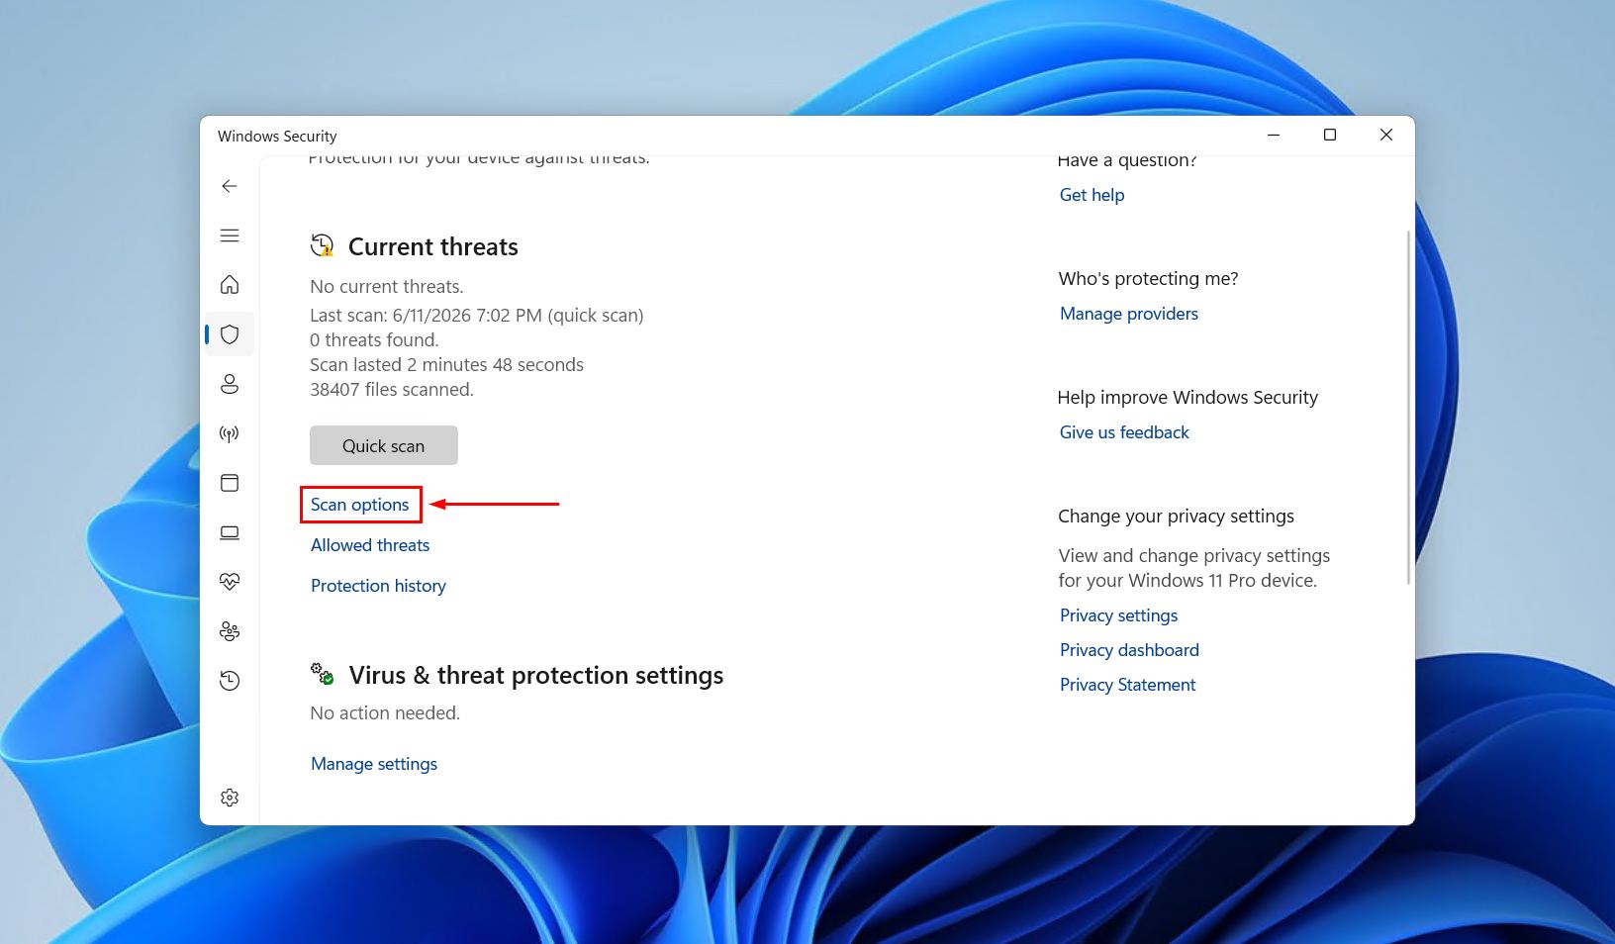Click the vertical scrollbar thumb
The height and width of the screenshot is (944, 1615).
coord(1408,408)
